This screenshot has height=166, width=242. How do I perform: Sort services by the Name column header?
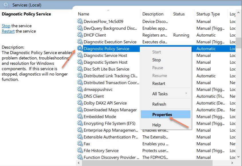(84, 14)
